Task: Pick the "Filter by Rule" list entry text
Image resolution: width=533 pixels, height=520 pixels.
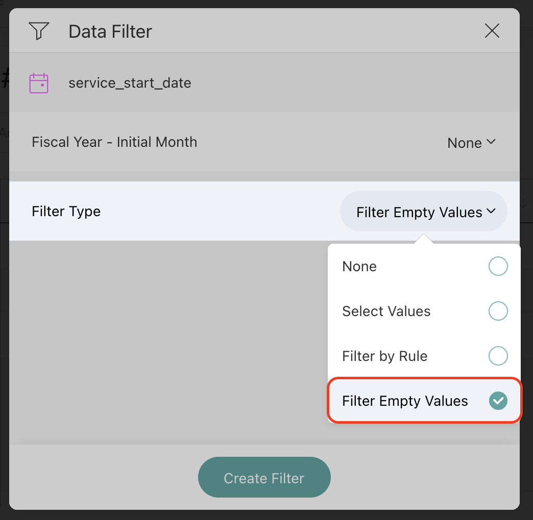Action: click(385, 356)
